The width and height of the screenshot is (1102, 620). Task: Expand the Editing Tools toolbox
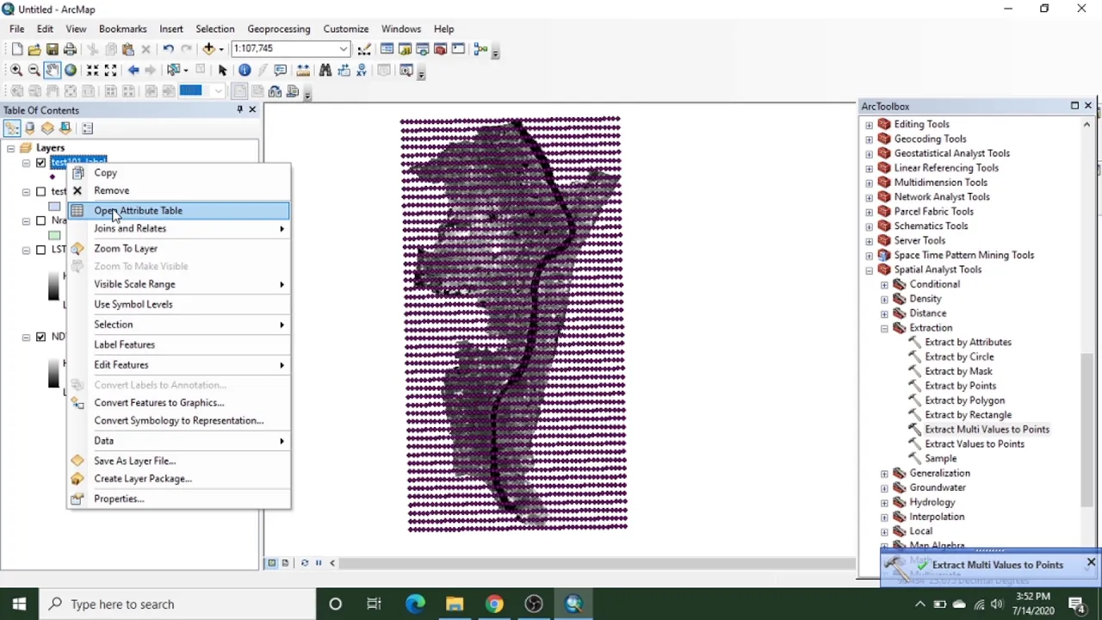(x=869, y=125)
